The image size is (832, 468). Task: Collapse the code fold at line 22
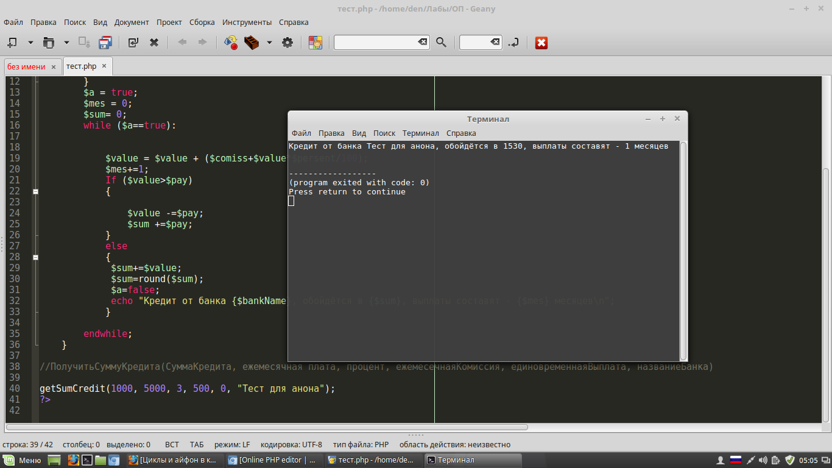coord(35,191)
